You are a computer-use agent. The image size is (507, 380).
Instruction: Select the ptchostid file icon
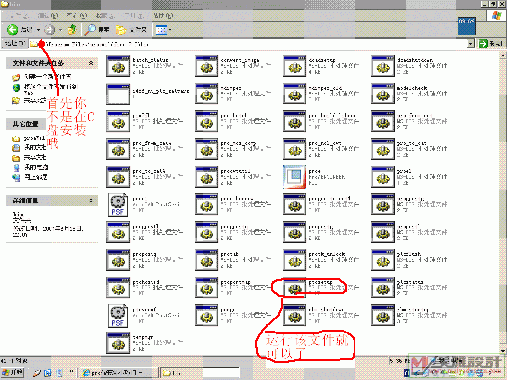(118, 287)
